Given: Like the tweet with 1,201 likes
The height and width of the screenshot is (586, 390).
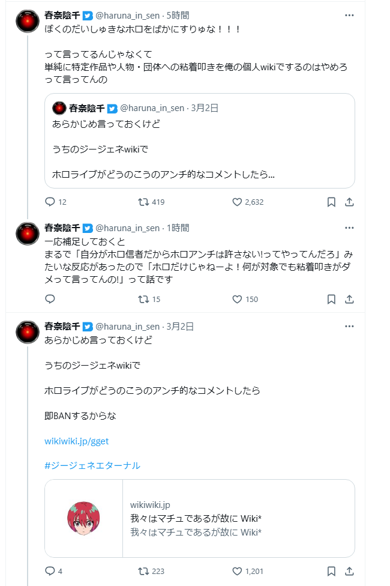Looking at the screenshot, I should 237,571.
